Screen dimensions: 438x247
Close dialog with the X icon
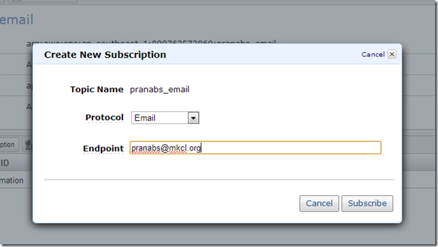pos(392,54)
